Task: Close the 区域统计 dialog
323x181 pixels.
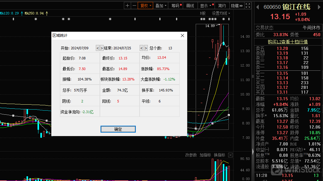Action: click(182, 36)
